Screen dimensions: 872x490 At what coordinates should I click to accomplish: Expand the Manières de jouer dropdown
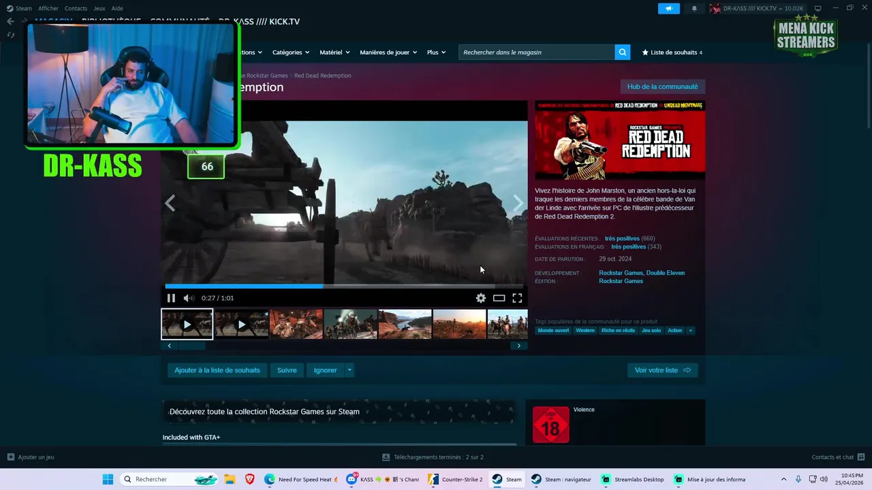click(x=388, y=52)
